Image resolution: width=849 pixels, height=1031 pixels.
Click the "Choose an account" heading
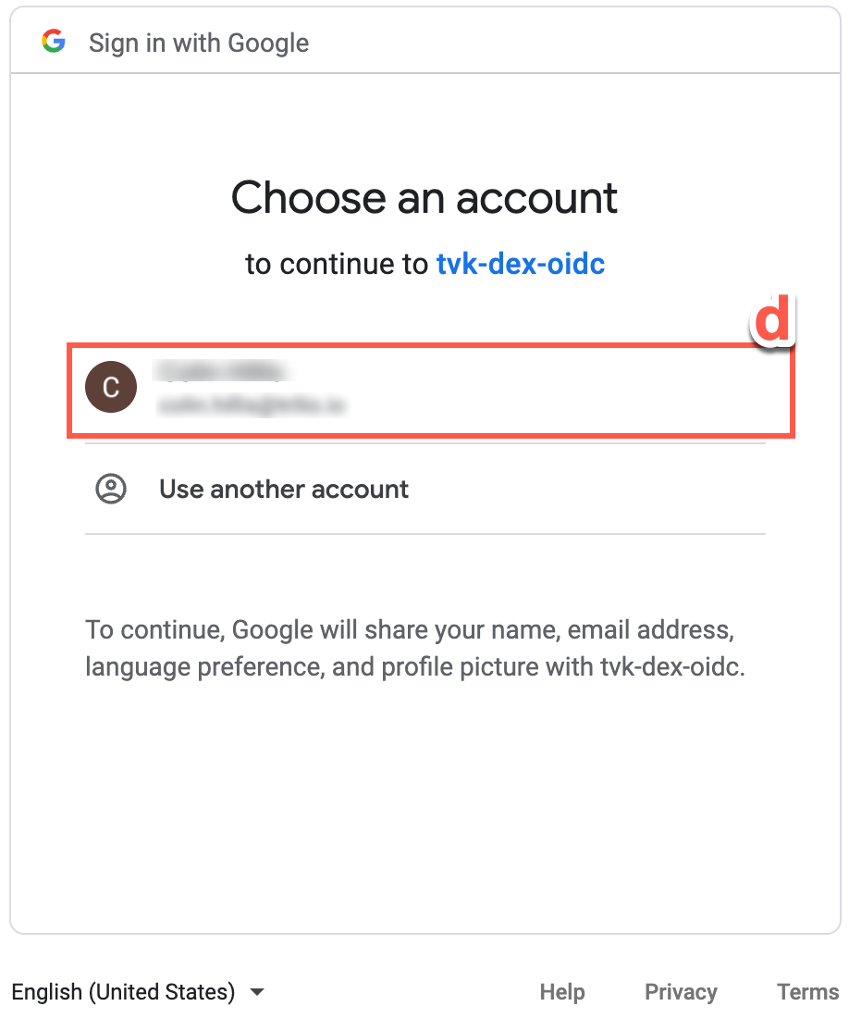pos(424,197)
